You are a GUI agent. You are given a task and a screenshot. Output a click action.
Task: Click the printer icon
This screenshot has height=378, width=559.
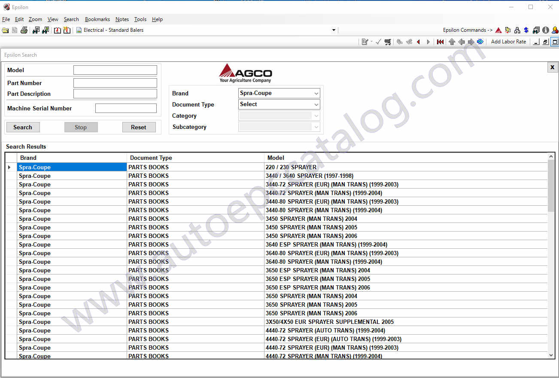point(24,30)
